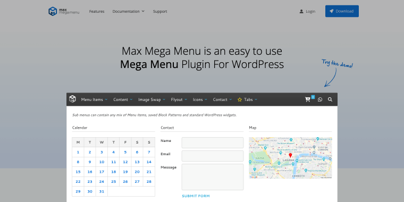
Task: Click into the Name input field
Action: (x=213, y=142)
